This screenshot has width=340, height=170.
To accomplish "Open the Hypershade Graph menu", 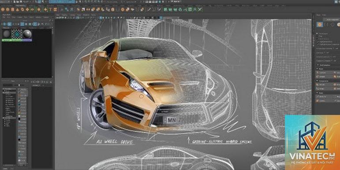I will pyautogui.click(x=32, y=17).
